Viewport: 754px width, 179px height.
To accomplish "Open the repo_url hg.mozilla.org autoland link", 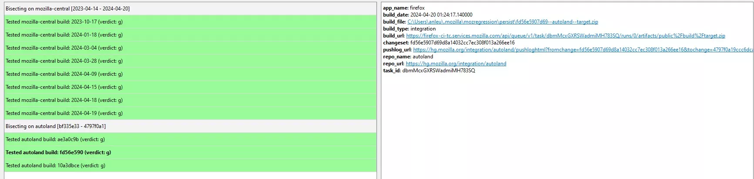I will pos(456,64).
